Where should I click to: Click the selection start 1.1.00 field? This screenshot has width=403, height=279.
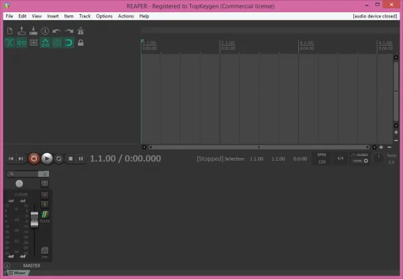click(257, 159)
